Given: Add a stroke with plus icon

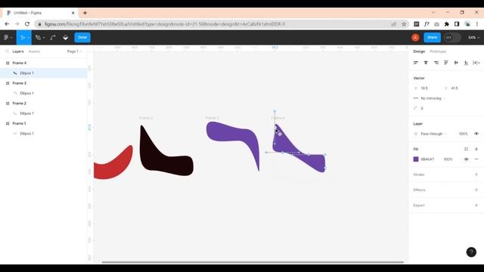Looking at the screenshot, I should click(x=476, y=175).
